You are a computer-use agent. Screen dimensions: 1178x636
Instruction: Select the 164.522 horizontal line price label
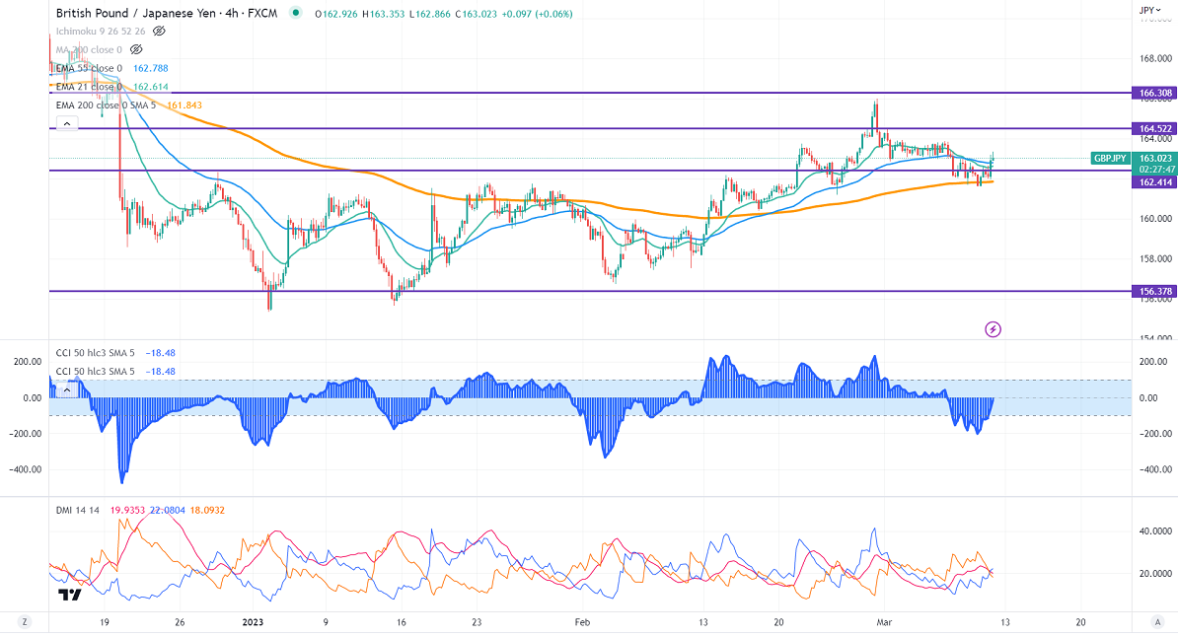coord(1154,129)
